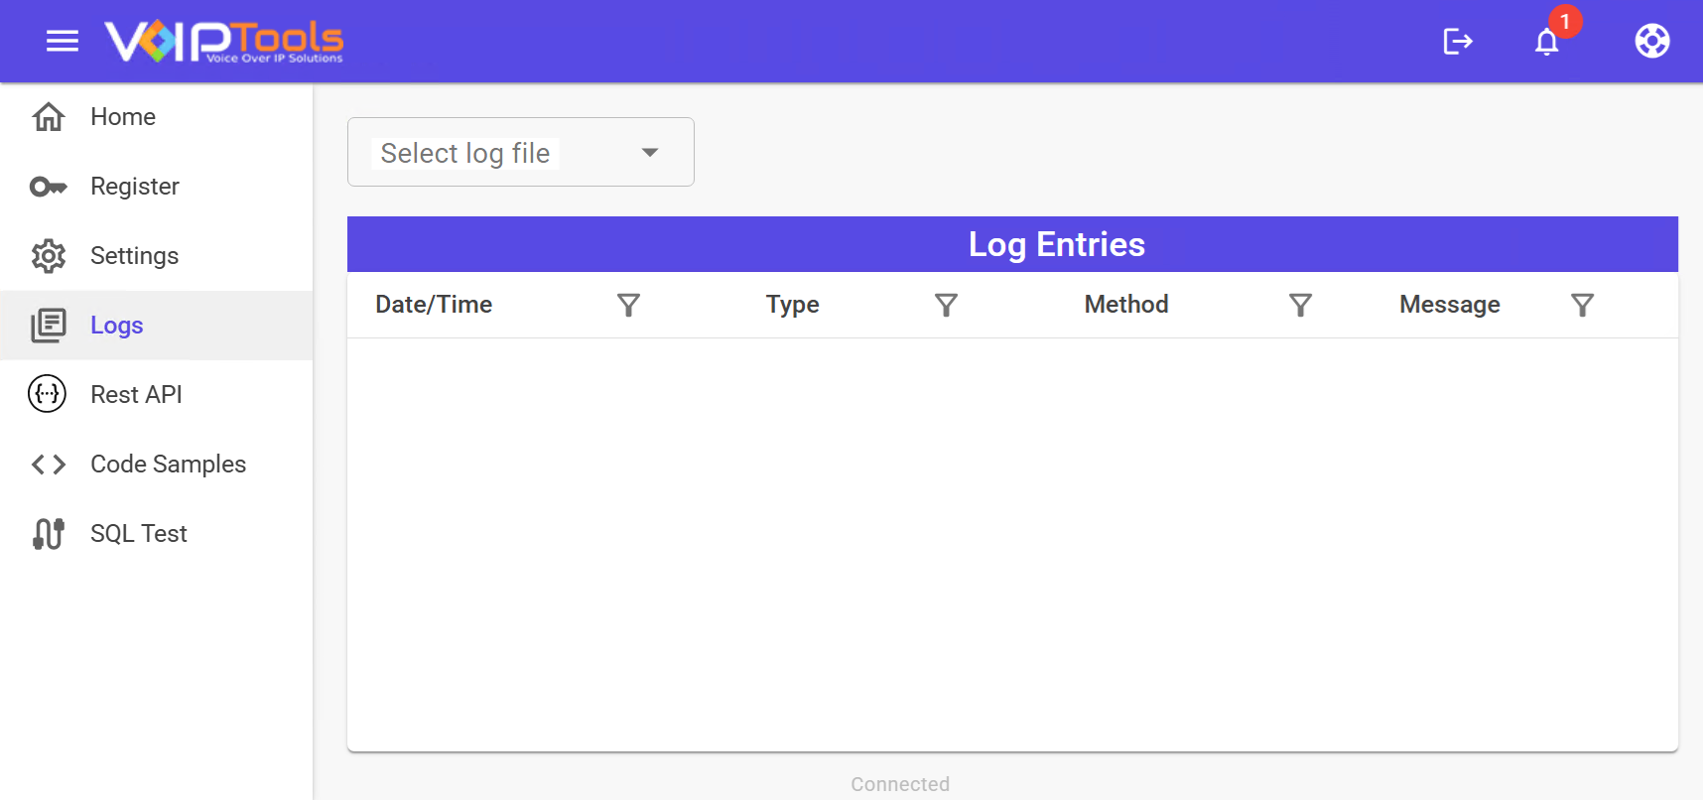Image resolution: width=1703 pixels, height=800 pixels.
Task: Open Settings from the sidebar
Action: [x=134, y=256]
